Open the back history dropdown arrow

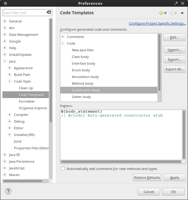[x=165, y=13]
